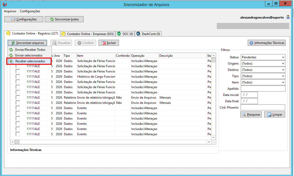This screenshot has width=294, height=176.
Task: Open the SOC (0) tab
Action: [125, 34]
